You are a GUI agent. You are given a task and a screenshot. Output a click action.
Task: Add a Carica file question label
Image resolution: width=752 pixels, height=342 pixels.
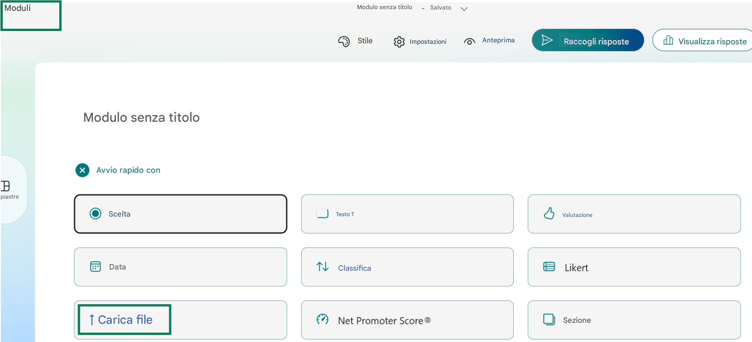point(125,320)
